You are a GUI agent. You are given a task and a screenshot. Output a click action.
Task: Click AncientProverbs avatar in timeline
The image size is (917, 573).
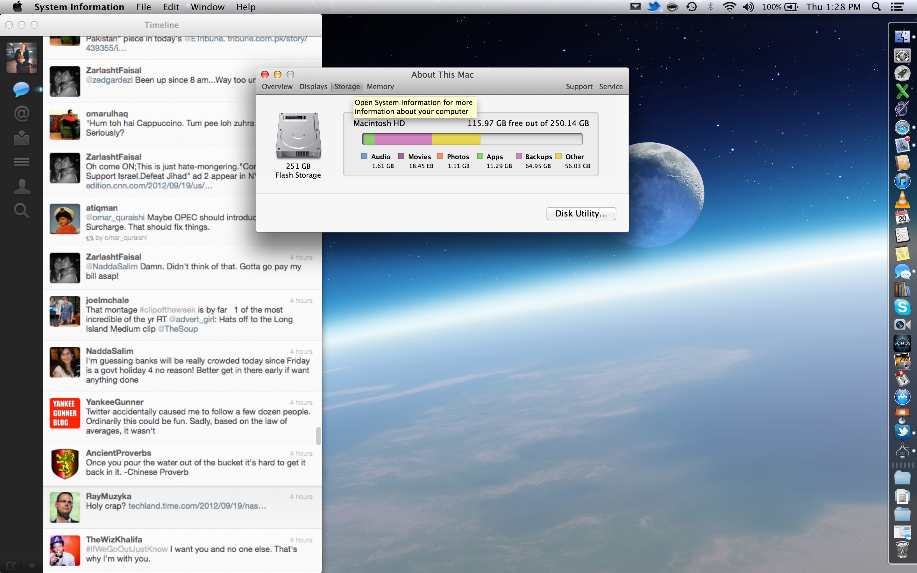(65, 463)
